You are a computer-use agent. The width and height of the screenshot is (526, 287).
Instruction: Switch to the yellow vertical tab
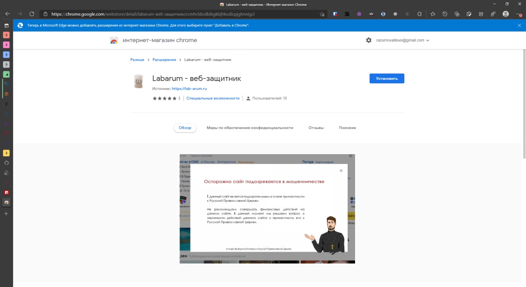pyautogui.click(x=6, y=153)
